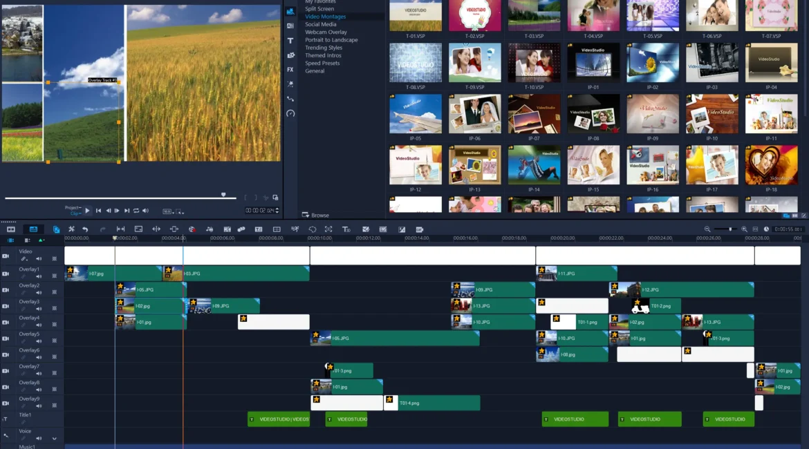809x449 pixels.
Task: Select Split Screen in the category list
Action: 319,9
